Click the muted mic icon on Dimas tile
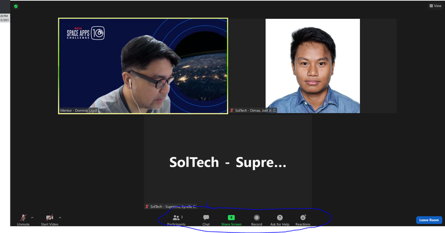 (232, 111)
